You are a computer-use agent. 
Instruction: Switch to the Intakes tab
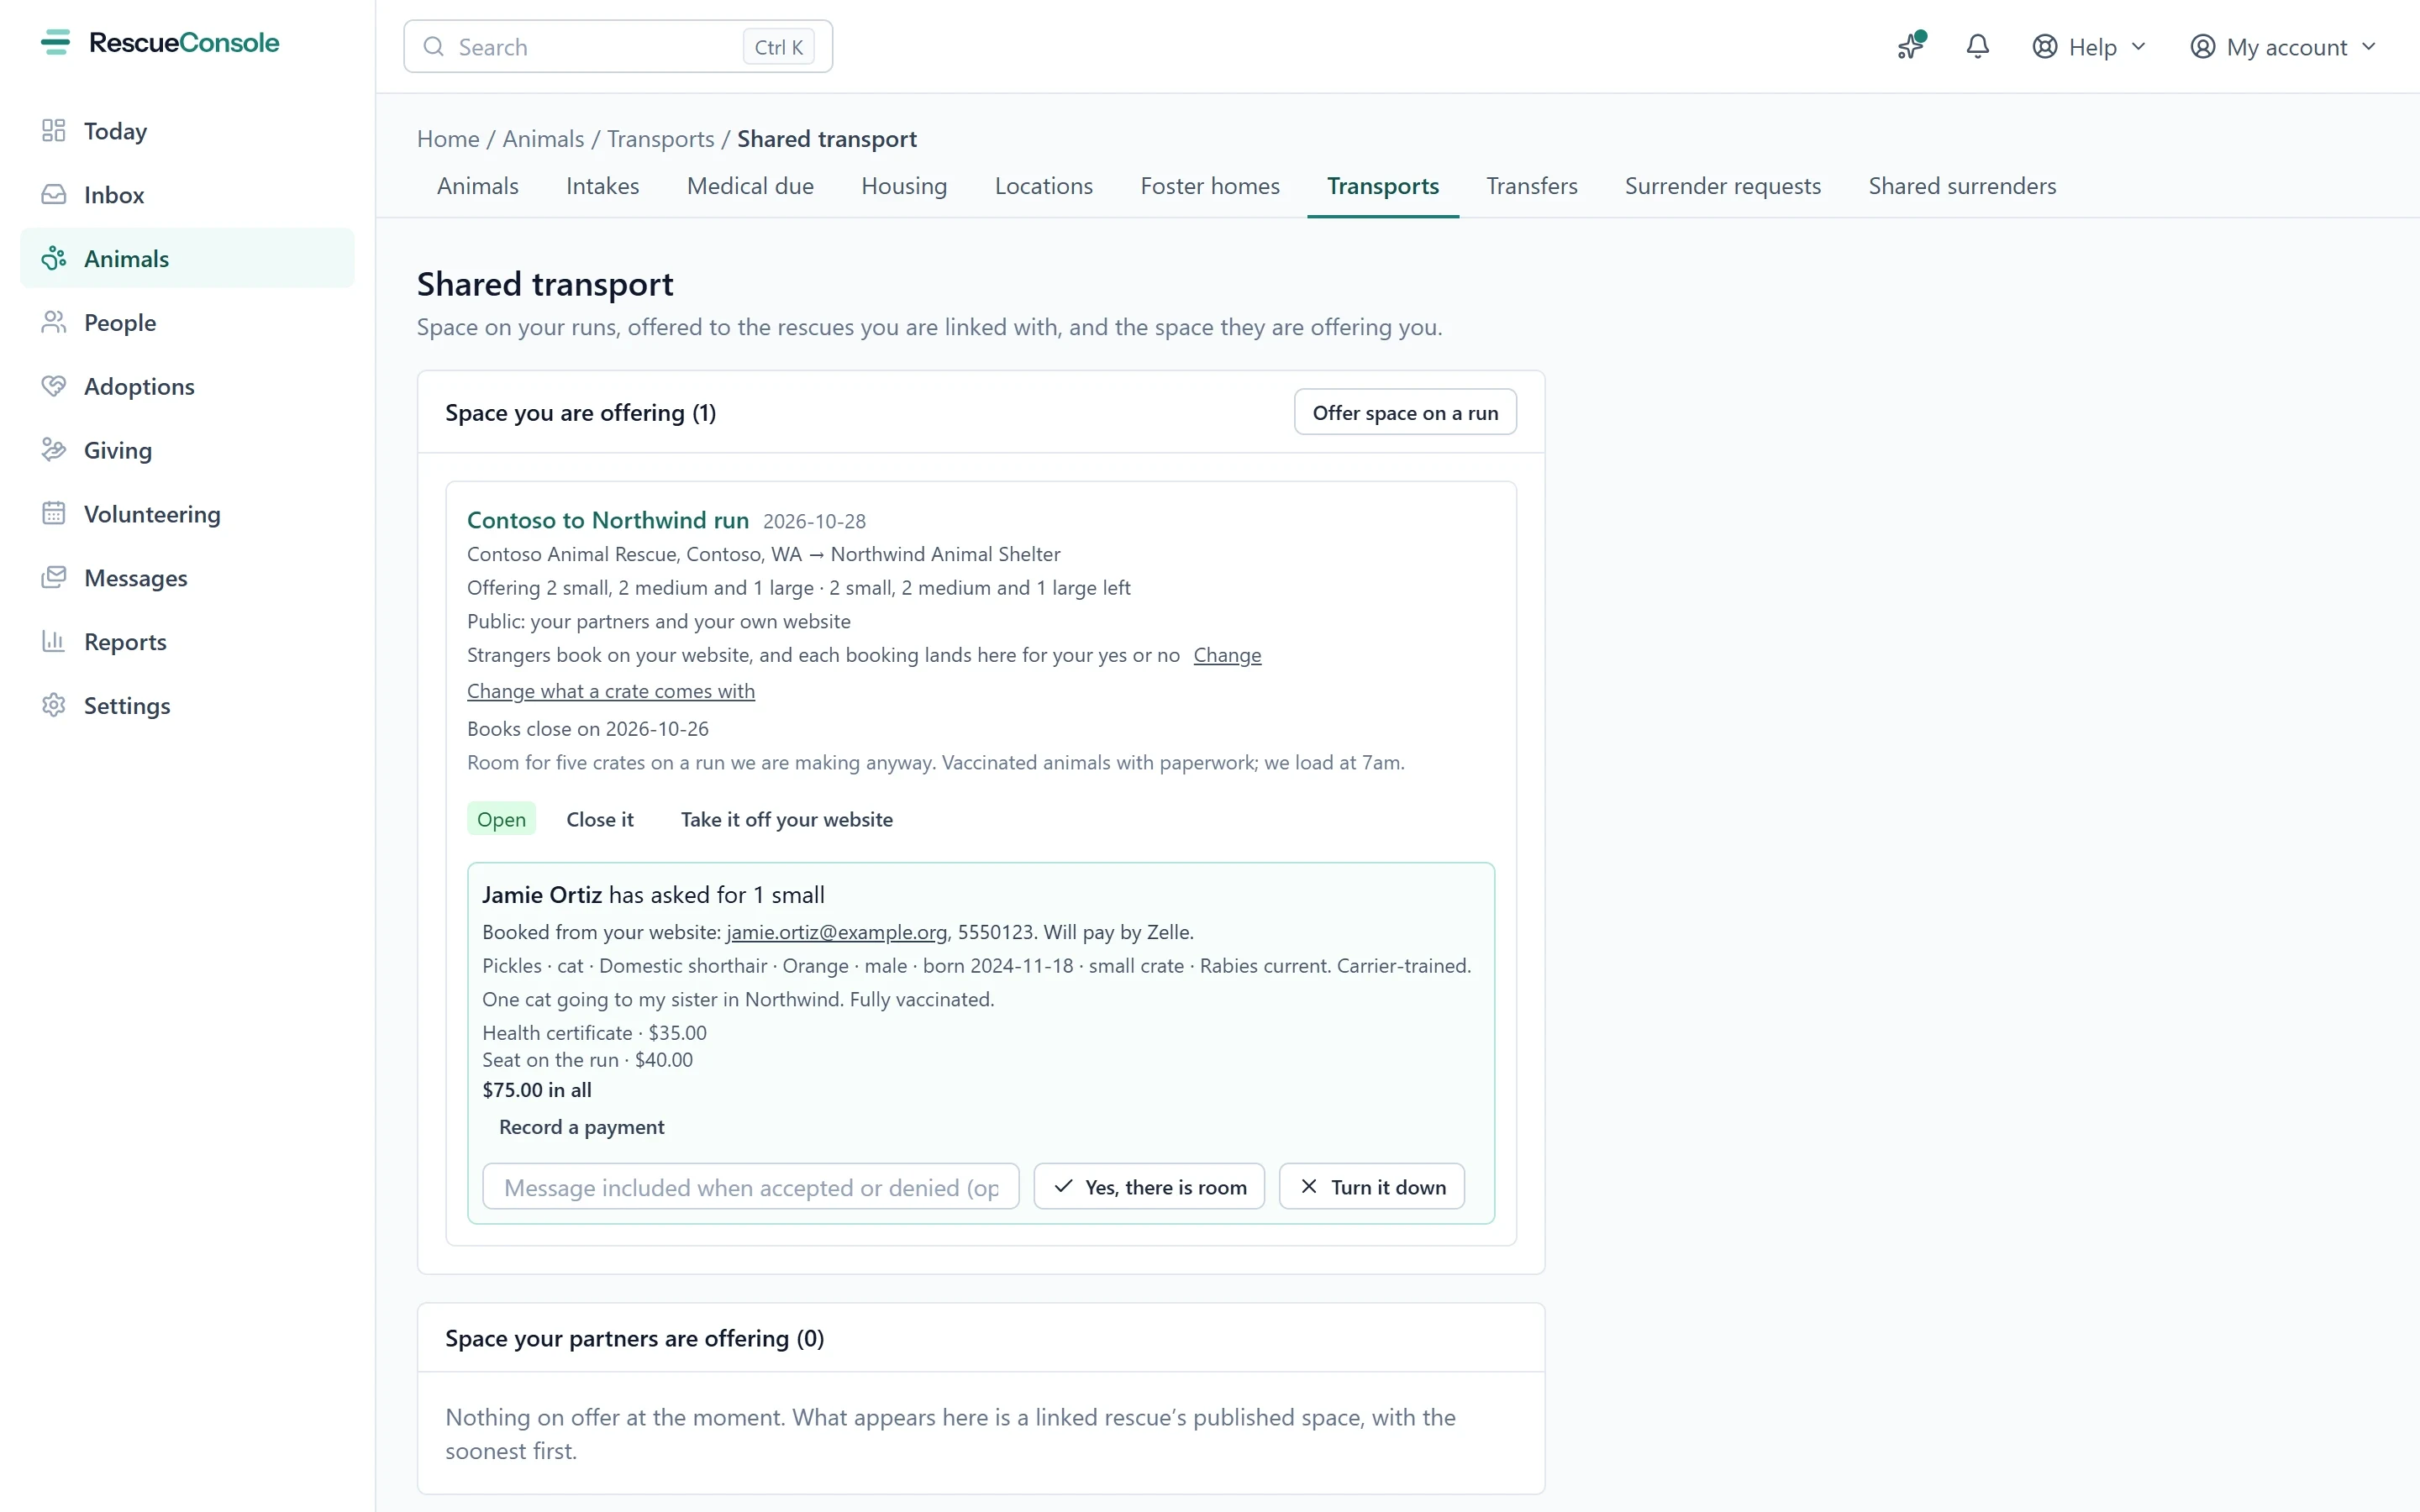(x=603, y=186)
